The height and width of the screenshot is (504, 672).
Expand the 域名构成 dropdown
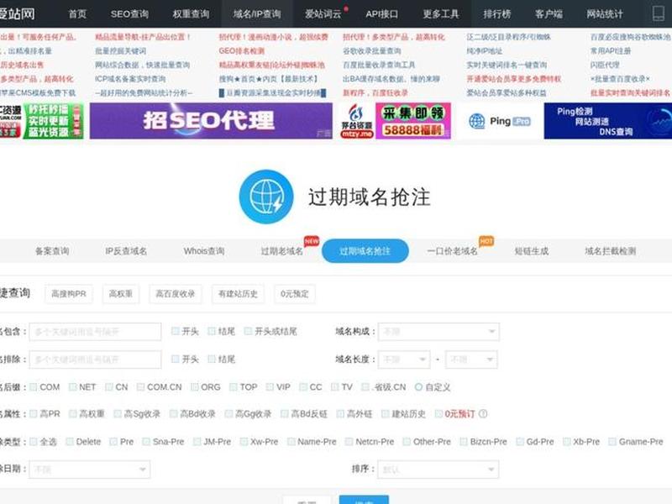pos(438,332)
